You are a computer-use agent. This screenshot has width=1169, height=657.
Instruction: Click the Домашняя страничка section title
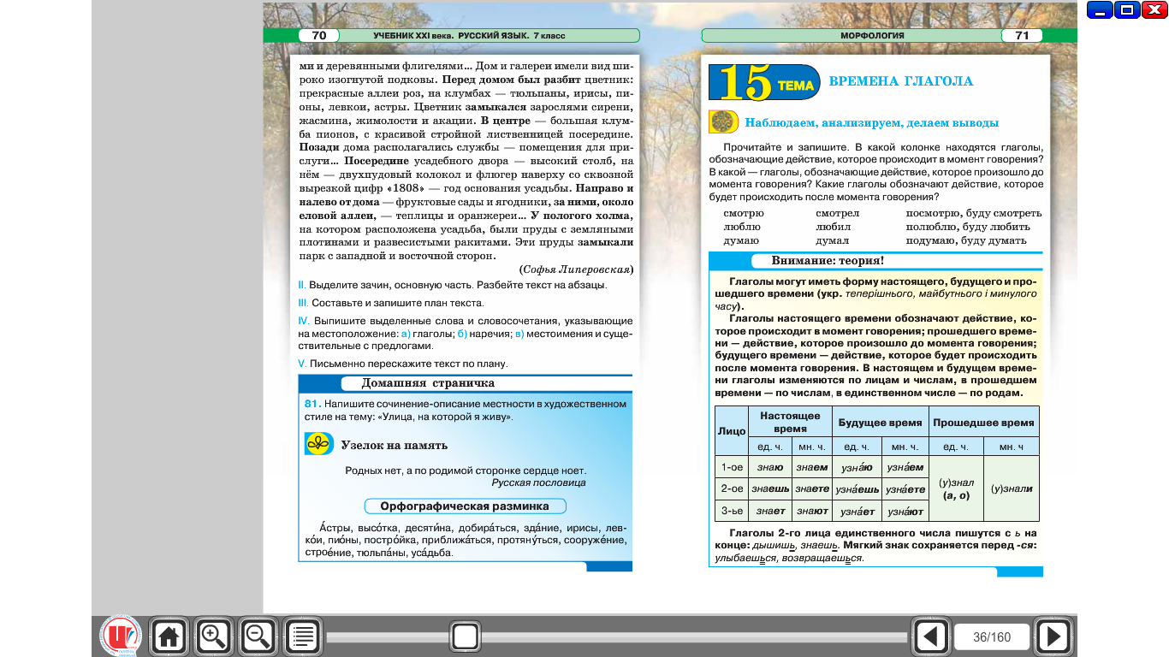(428, 383)
